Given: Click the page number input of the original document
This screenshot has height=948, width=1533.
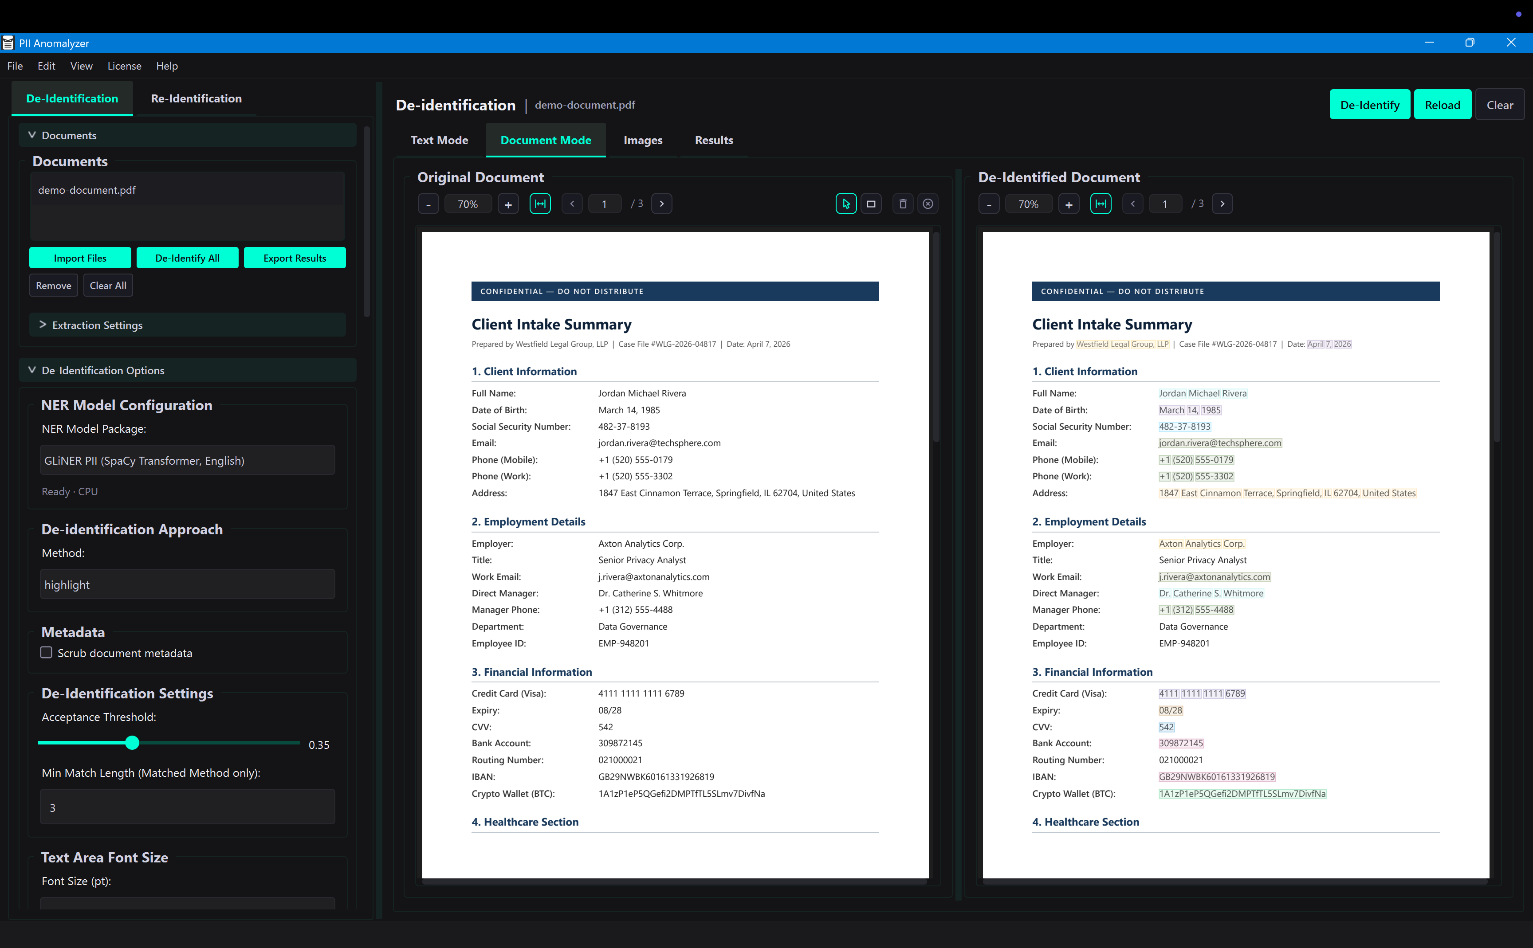Looking at the screenshot, I should coord(604,203).
